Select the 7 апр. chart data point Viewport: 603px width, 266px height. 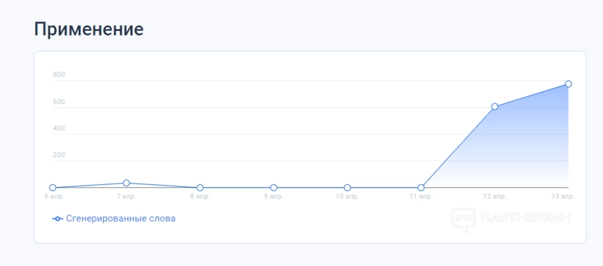tap(126, 183)
